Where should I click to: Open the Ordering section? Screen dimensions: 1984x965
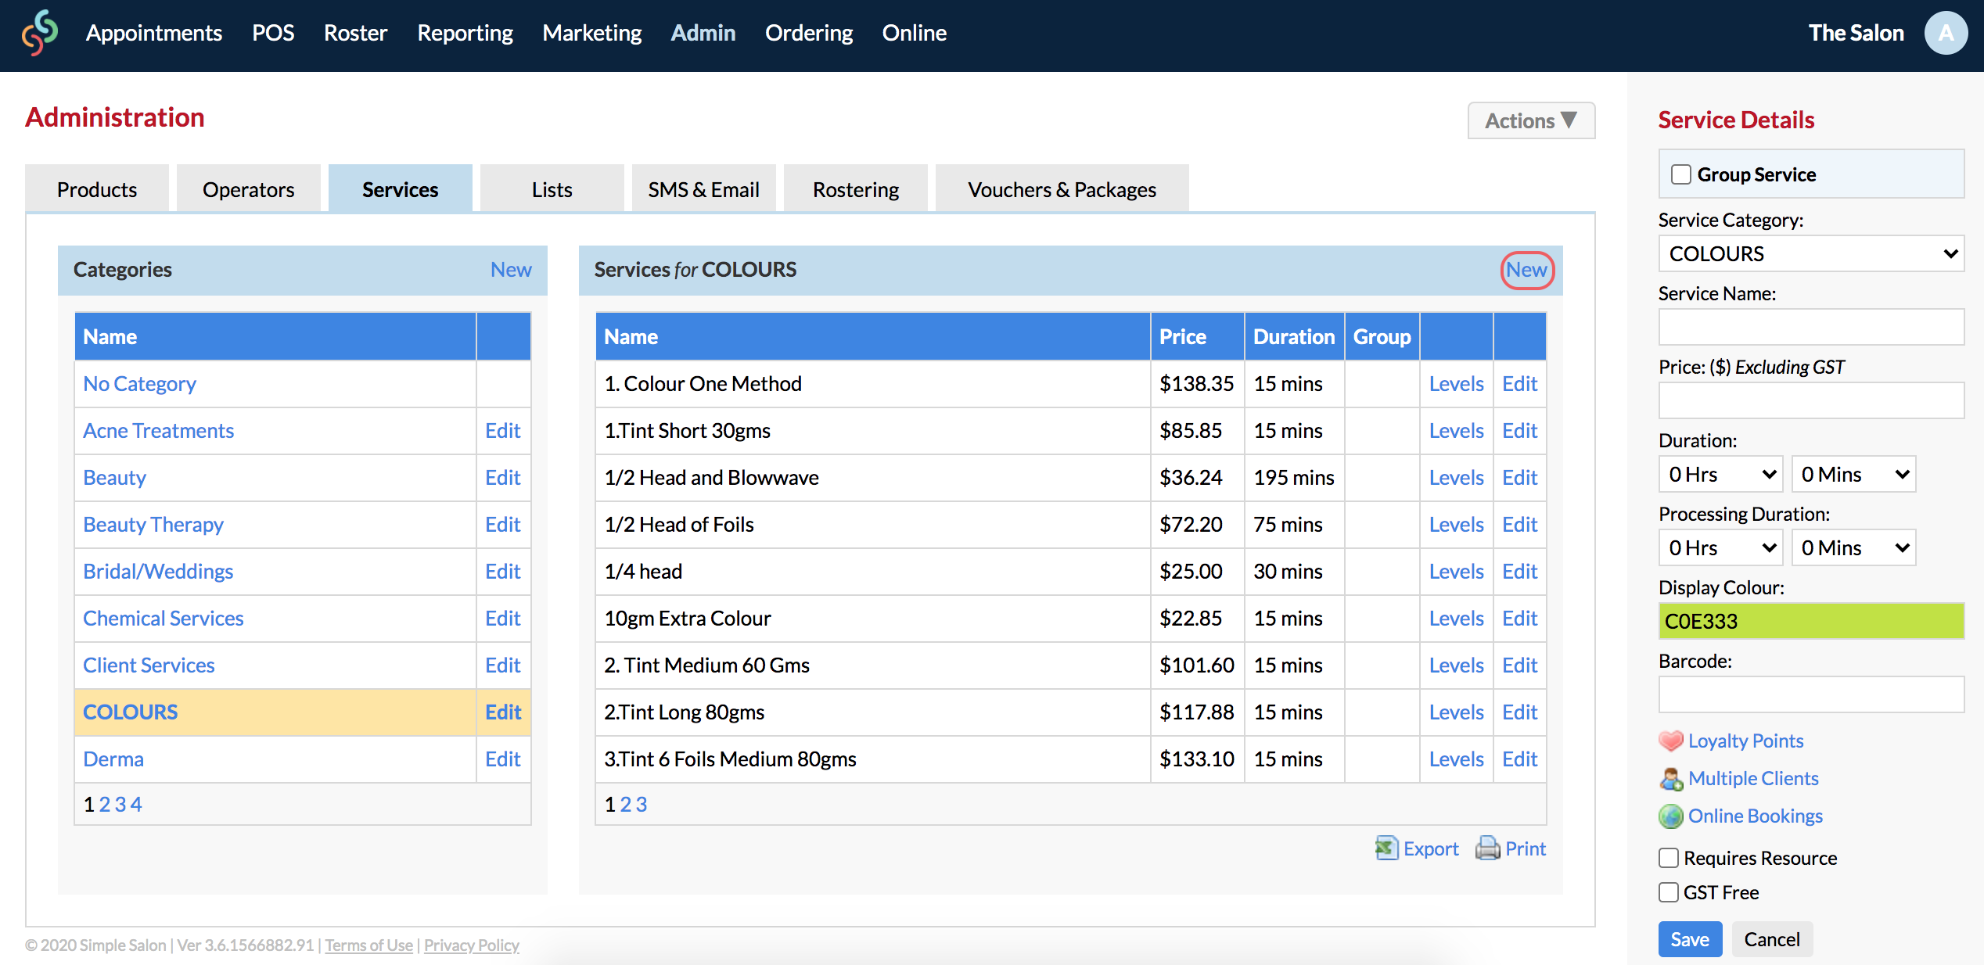click(x=809, y=33)
